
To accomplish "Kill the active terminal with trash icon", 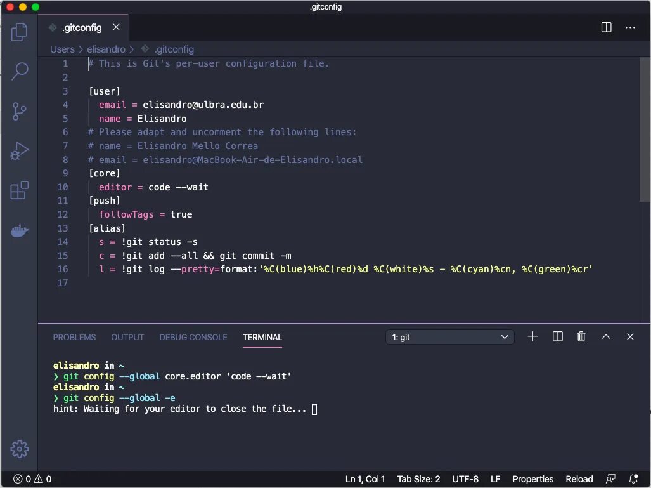I will click(581, 336).
